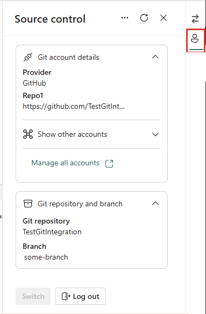Open the Manage all accounts link

click(66, 163)
